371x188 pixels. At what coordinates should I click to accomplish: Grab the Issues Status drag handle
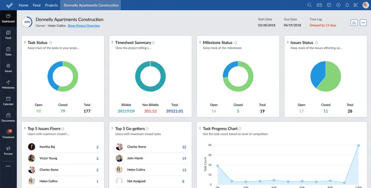coord(288,42)
